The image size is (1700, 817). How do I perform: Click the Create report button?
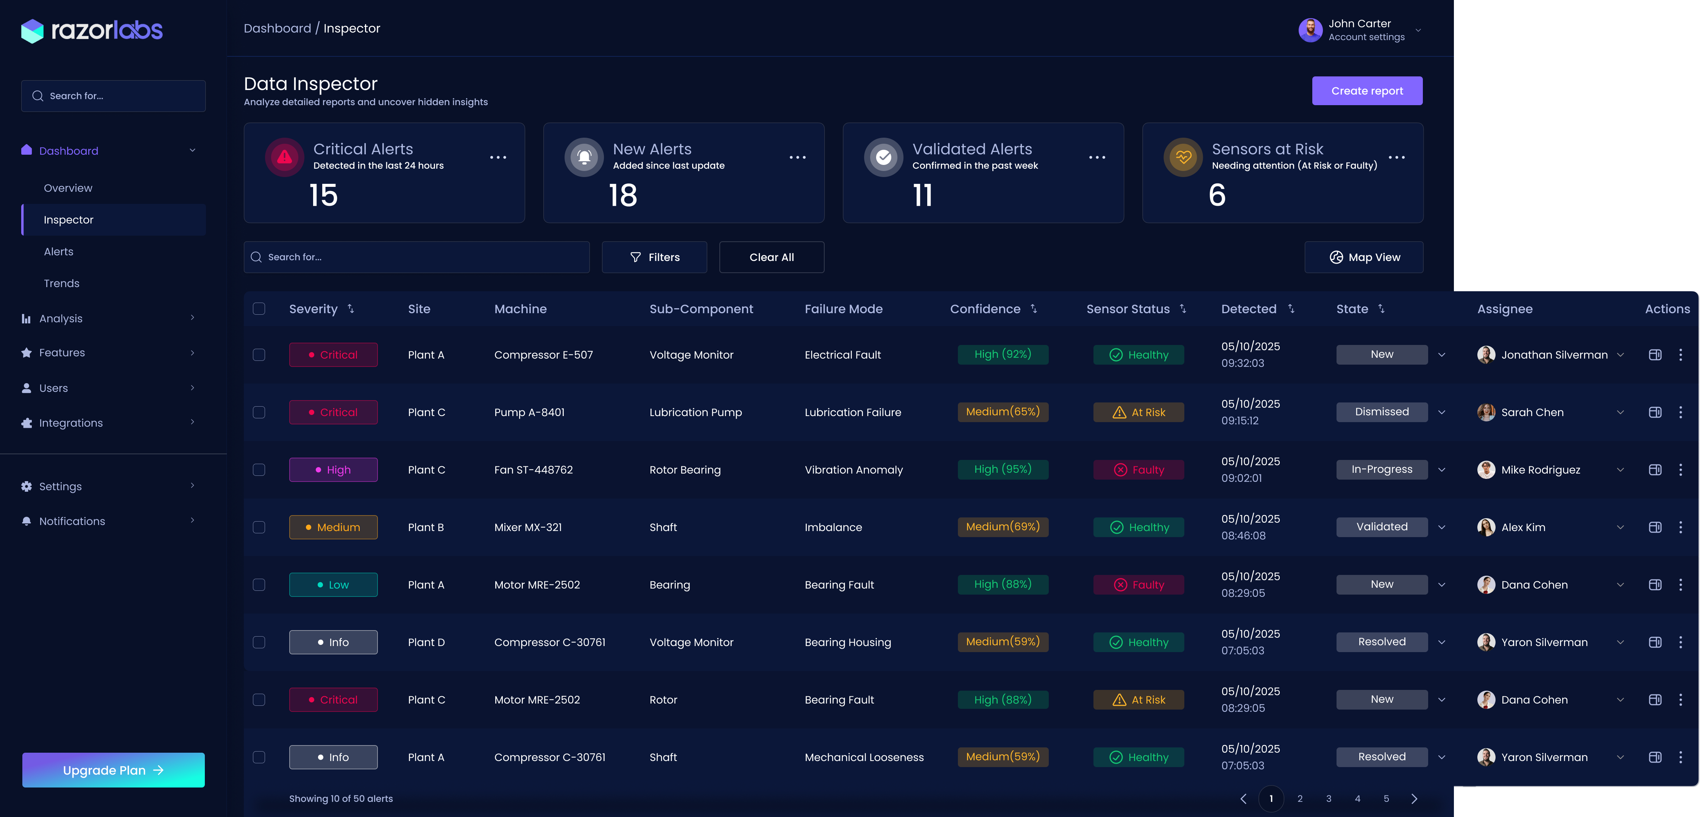coord(1367,91)
